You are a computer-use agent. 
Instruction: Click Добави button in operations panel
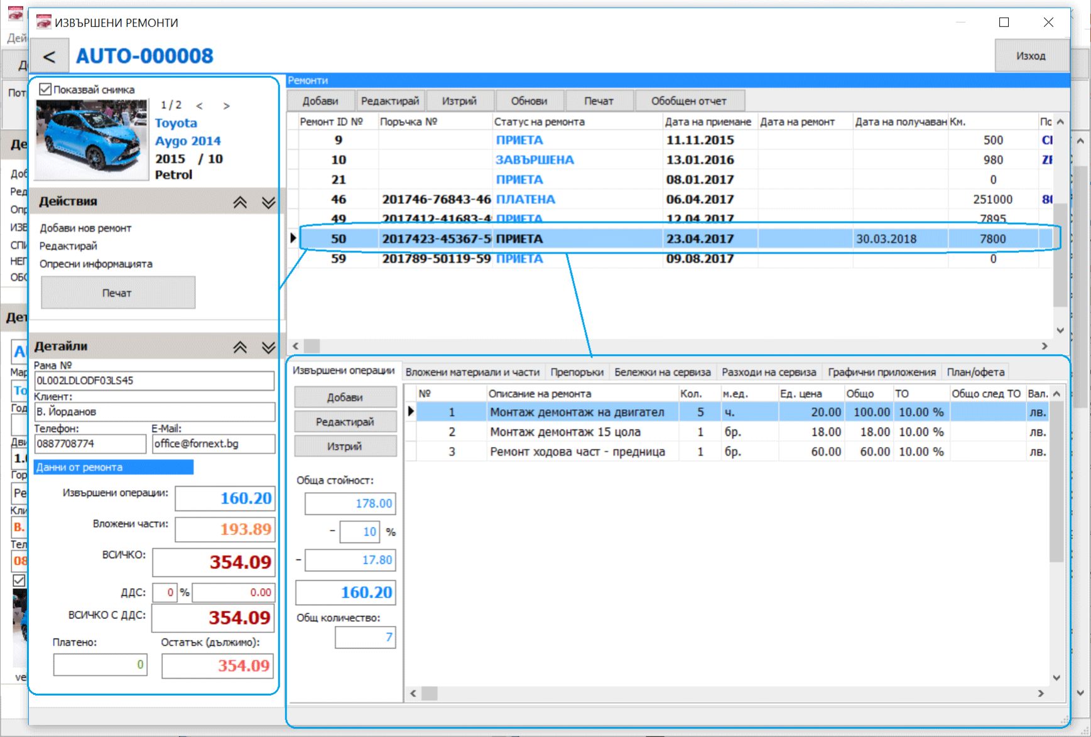[x=345, y=397]
